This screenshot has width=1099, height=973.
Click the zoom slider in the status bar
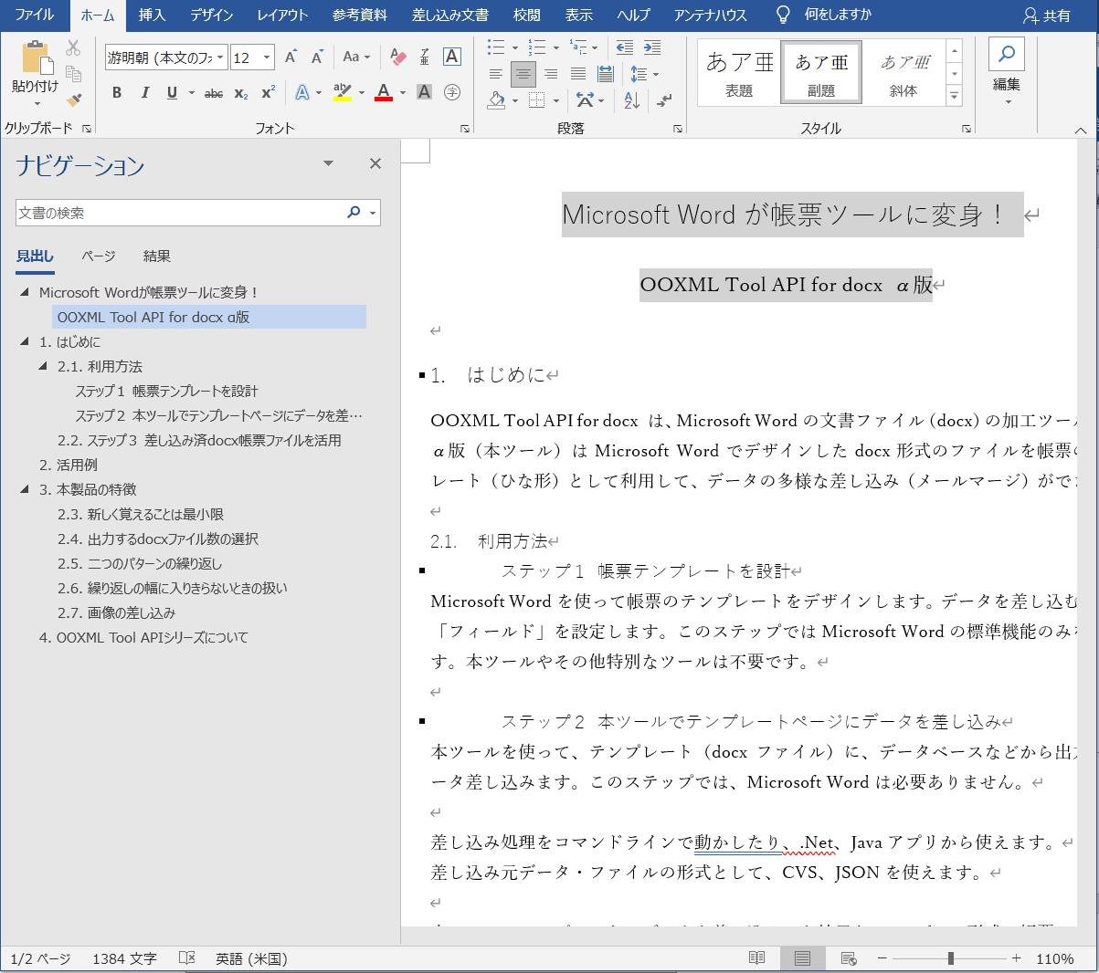coord(951,958)
